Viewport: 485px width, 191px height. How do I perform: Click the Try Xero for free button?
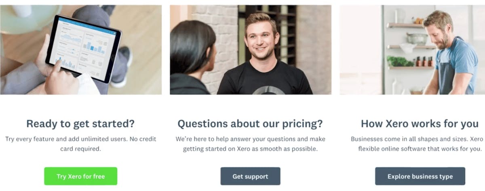pyautogui.click(x=81, y=176)
